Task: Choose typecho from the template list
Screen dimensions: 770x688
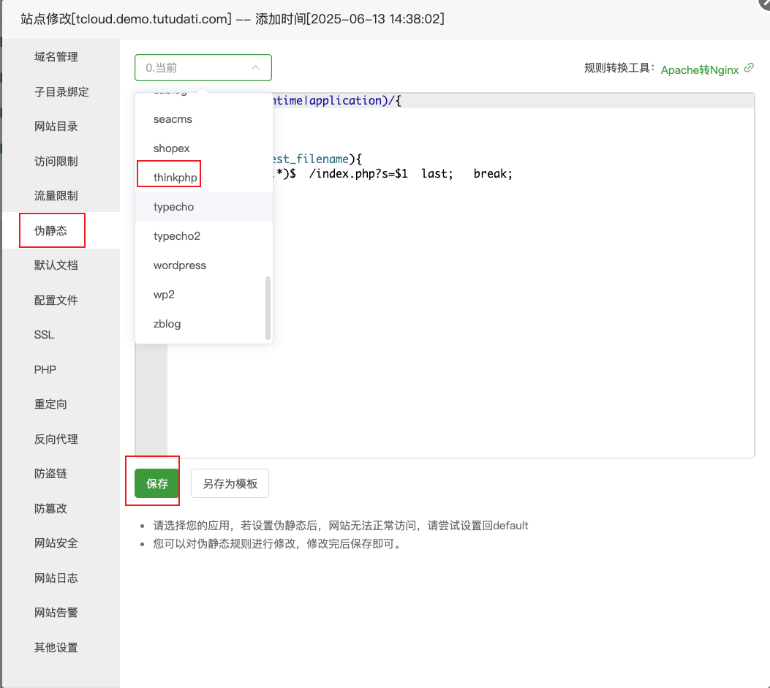Action: (173, 206)
